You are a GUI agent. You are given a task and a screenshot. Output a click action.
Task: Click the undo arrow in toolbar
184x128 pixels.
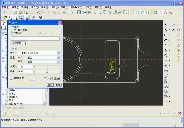38,13
